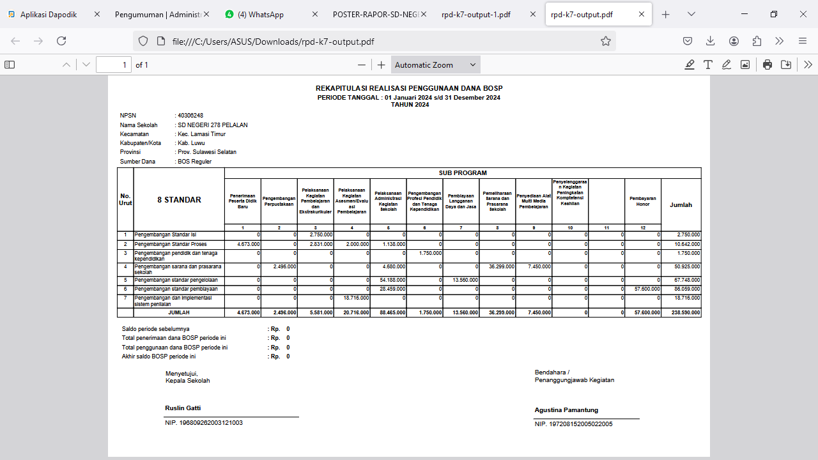Click the page number input field

click(x=113, y=65)
